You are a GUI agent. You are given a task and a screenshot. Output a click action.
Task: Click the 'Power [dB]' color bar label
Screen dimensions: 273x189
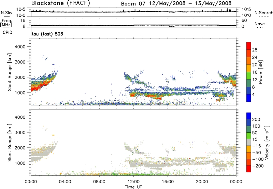coord(260,72)
